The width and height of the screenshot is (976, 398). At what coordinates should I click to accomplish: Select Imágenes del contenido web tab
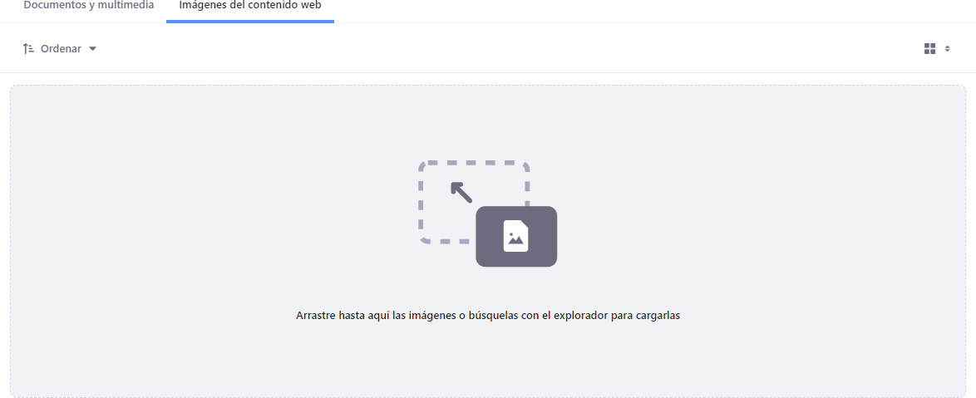click(x=249, y=6)
